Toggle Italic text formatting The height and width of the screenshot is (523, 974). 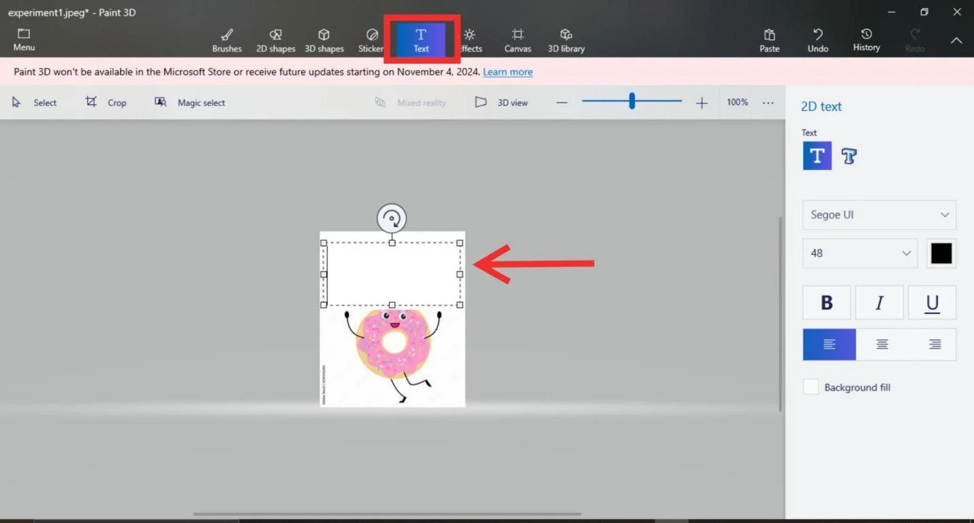(879, 303)
